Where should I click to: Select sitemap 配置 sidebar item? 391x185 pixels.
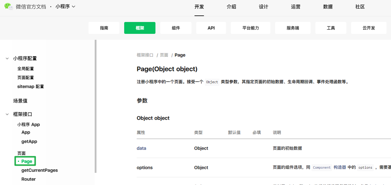click(x=31, y=86)
